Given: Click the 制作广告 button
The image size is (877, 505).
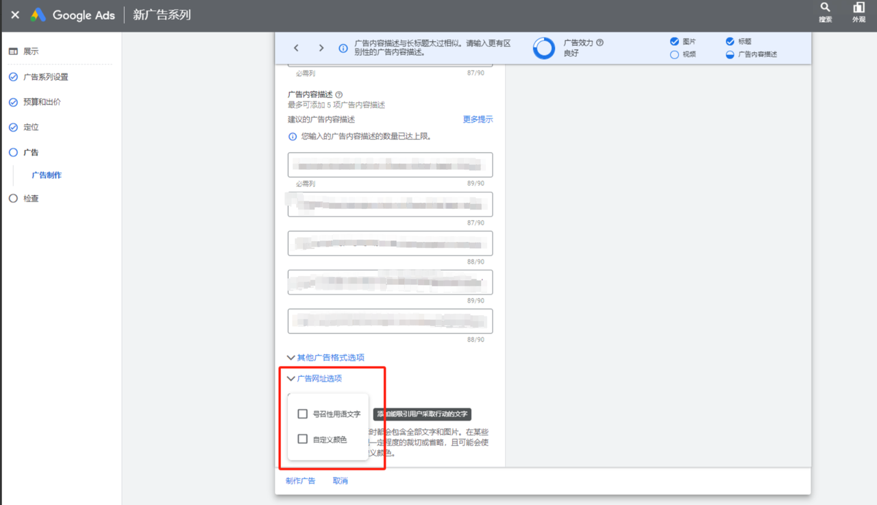Looking at the screenshot, I should click(300, 481).
